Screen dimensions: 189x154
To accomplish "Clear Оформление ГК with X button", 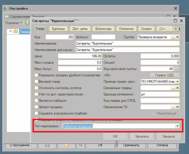I will coord(177,107).
